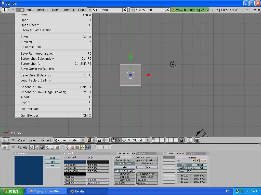Toggle the layer lock padlock icon

coord(181,140)
